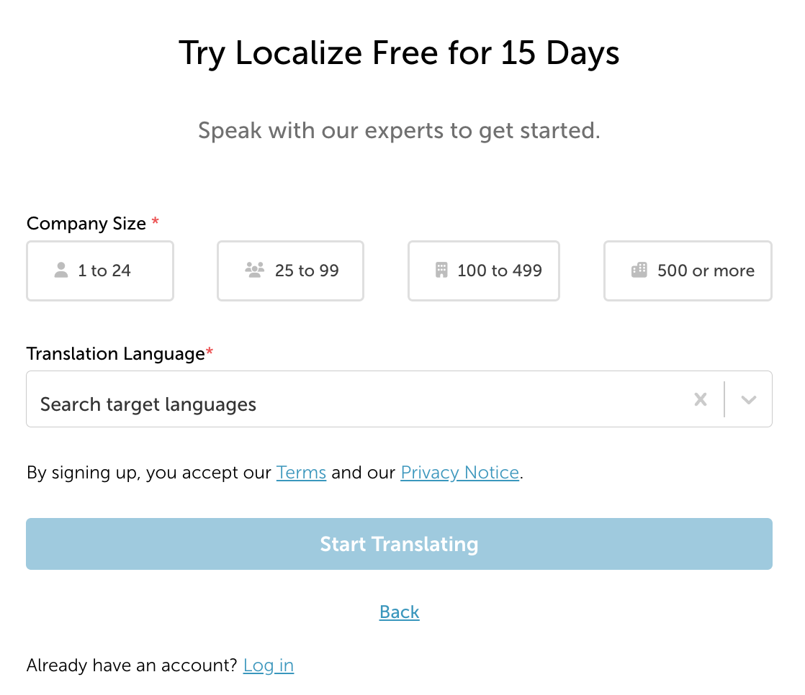This screenshot has height=695, width=805.
Task: Click the Start Translating button
Action: click(x=400, y=544)
